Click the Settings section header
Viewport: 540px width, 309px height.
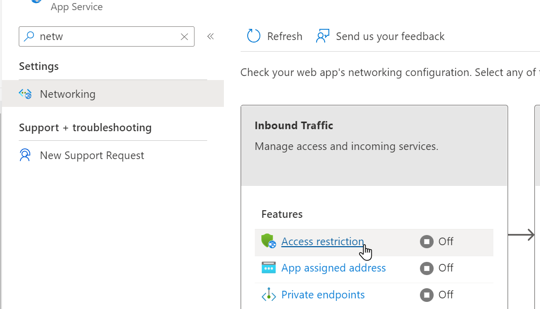[39, 66]
